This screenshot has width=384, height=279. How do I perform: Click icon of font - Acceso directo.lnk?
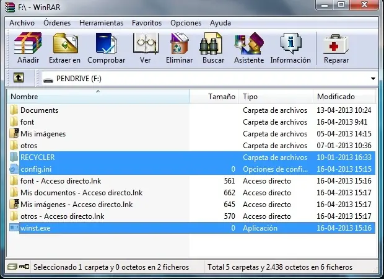(x=14, y=180)
